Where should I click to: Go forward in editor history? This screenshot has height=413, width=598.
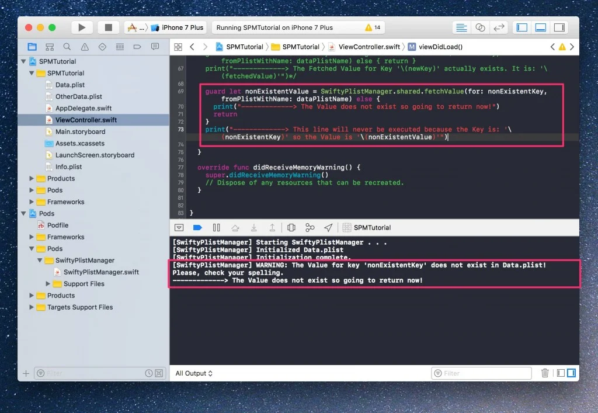point(205,47)
